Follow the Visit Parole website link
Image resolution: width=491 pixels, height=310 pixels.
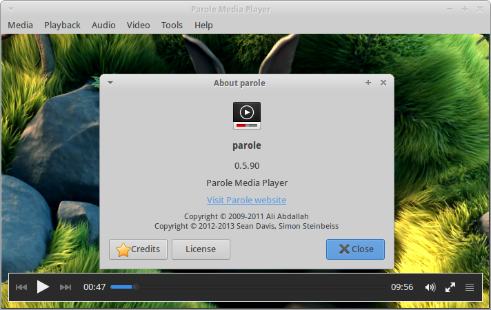[x=246, y=200]
